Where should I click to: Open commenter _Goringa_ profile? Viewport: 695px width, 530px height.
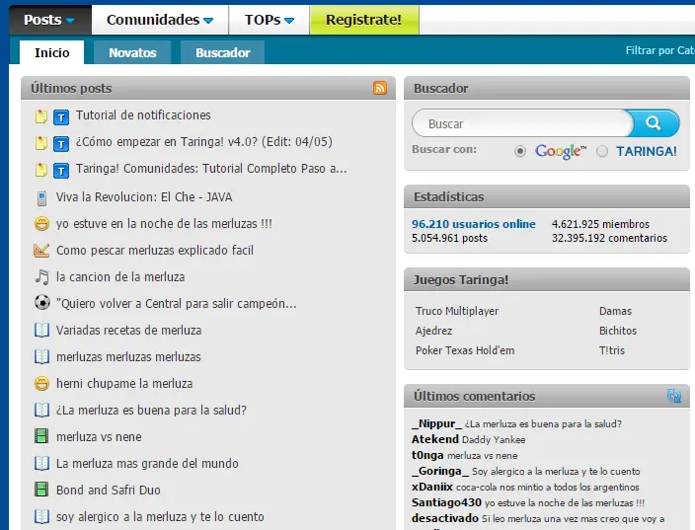coord(439,471)
